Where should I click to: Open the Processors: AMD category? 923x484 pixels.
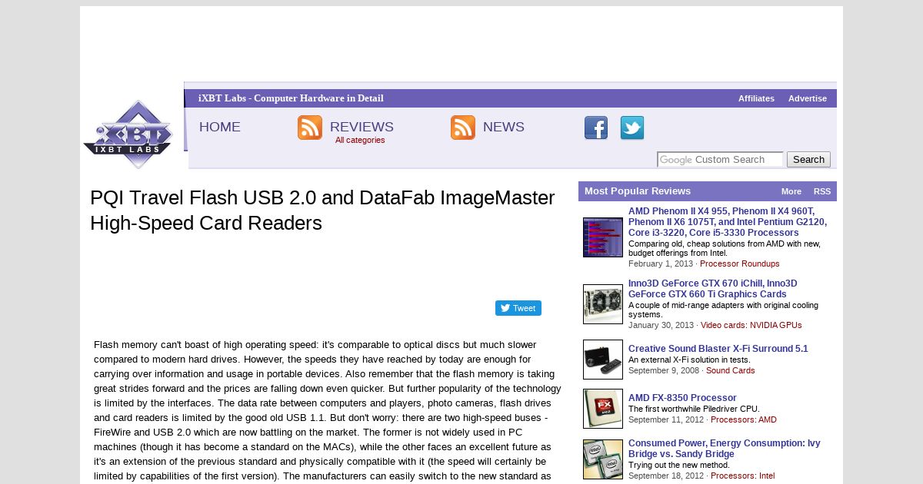(x=744, y=419)
